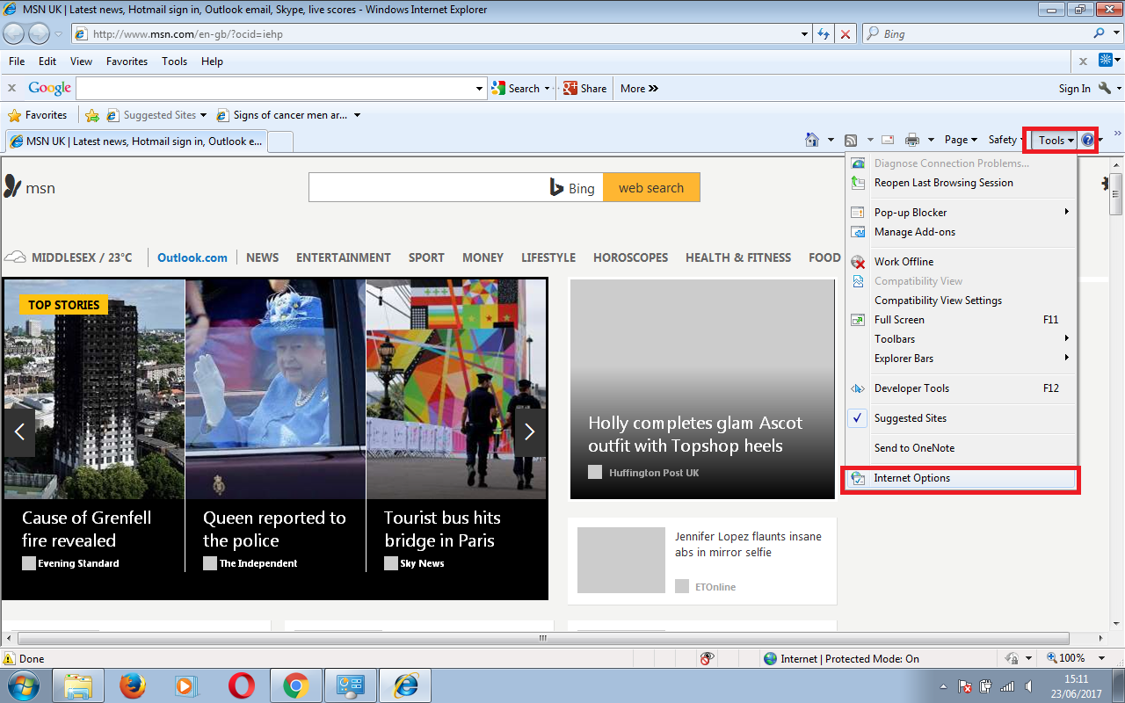Select Internet Options from Tools menu
Image resolution: width=1125 pixels, height=703 pixels.
coord(960,478)
